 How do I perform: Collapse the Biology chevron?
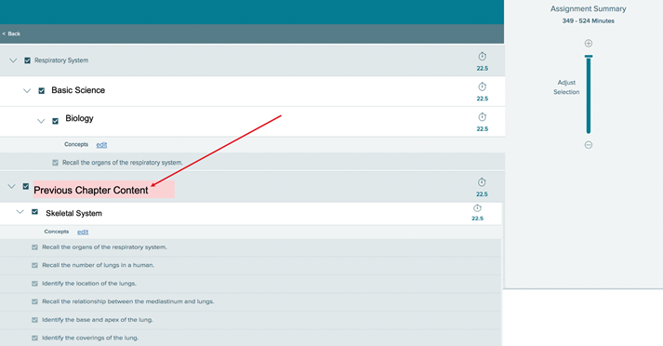41,122
